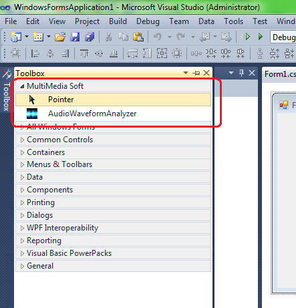The image size is (296, 308).
Task: Expand the Common Controls toolbox group
Action: coord(113,140)
